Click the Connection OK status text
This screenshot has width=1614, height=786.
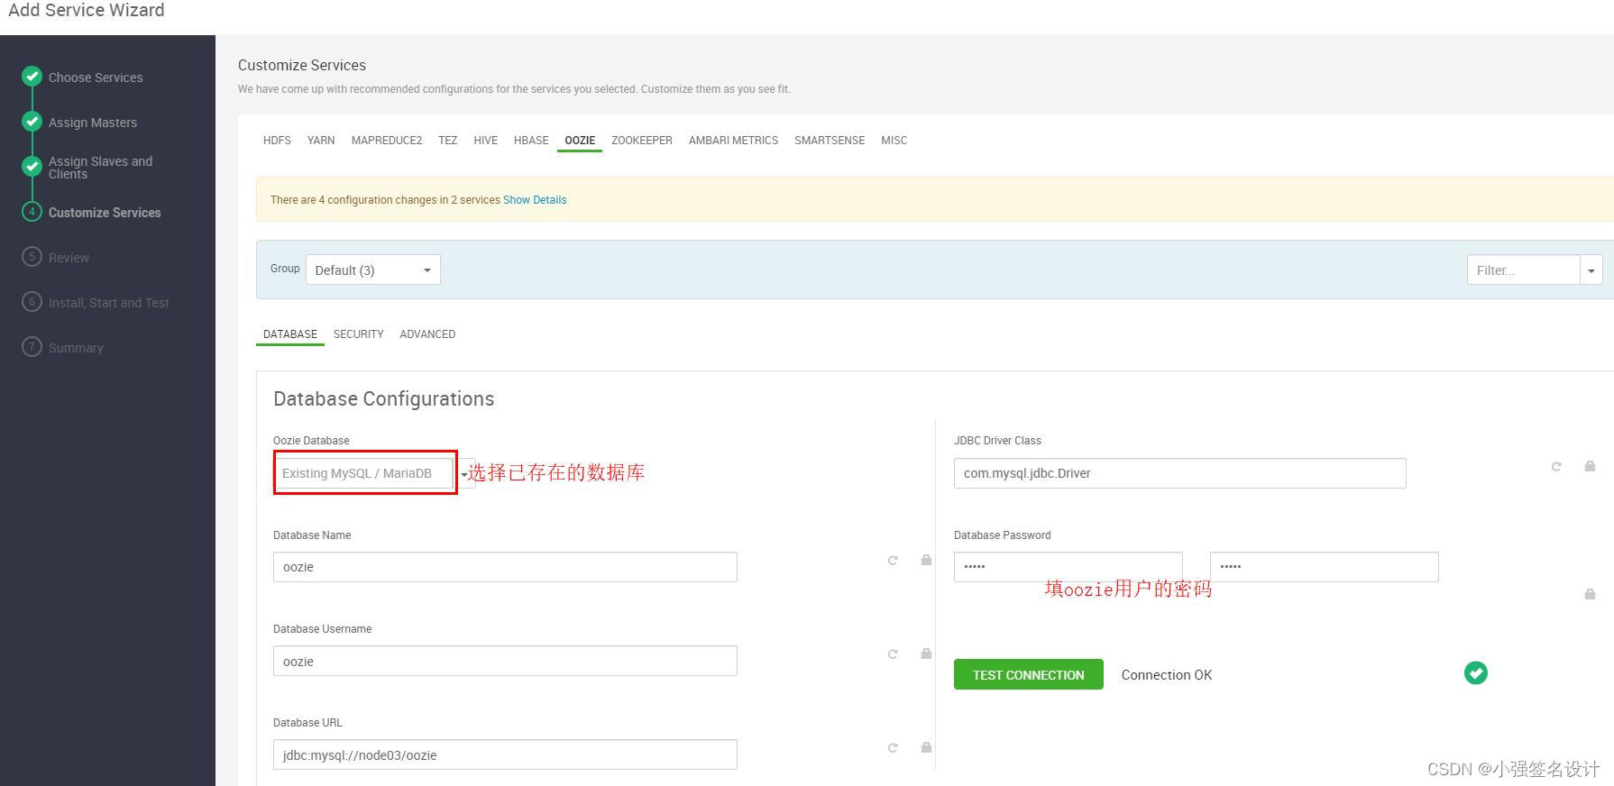pyautogui.click(x=1167, y=675)
